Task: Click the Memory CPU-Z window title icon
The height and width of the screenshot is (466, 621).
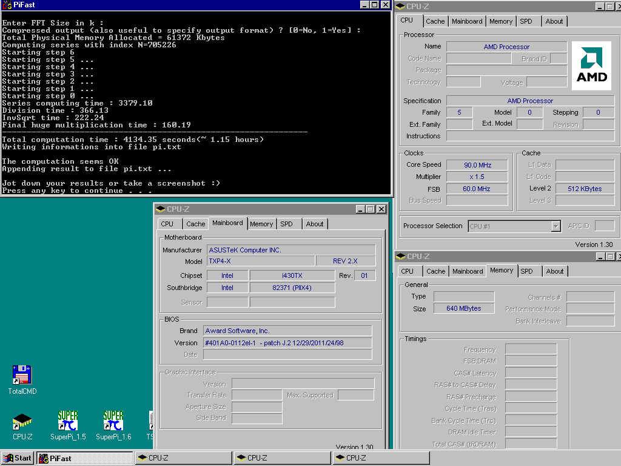Action: pyautogui.click(x=401, y=257)
